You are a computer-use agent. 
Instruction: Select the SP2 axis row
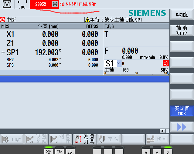[x=52, y=60]
